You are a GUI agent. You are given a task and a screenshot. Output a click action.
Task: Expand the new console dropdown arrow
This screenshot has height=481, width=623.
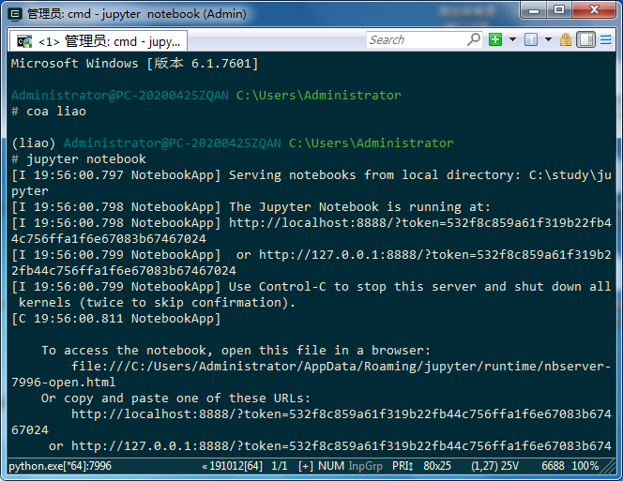coord(512,39)
